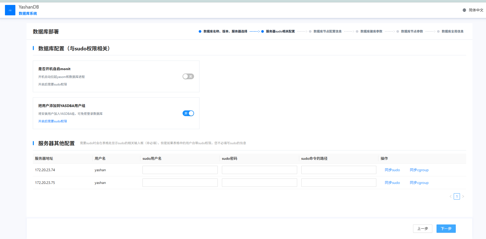
Task: Select the 服务器sudo相关配置 step
Action: (280, 31)
